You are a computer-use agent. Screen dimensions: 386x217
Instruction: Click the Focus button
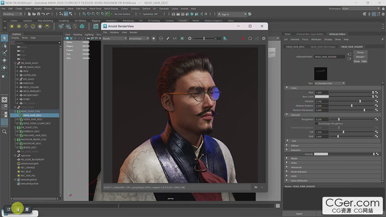point(360,52)
